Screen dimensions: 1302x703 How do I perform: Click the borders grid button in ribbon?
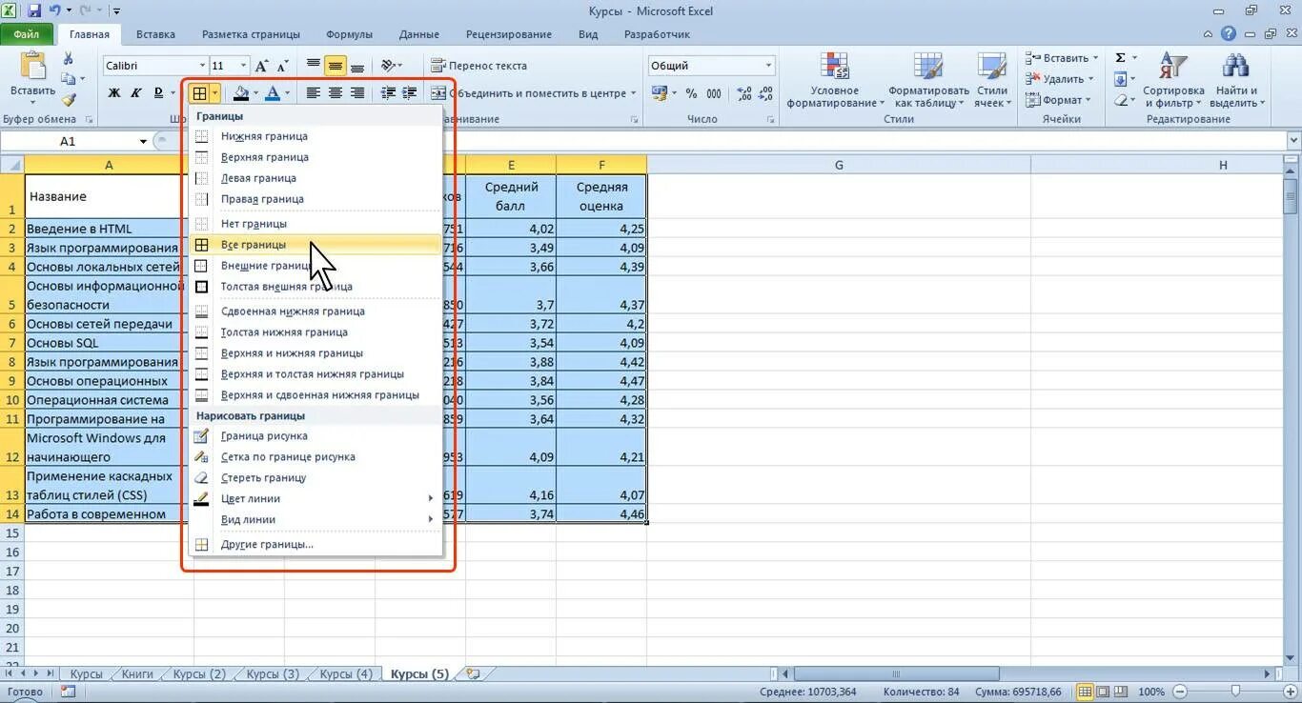[199, 93]
